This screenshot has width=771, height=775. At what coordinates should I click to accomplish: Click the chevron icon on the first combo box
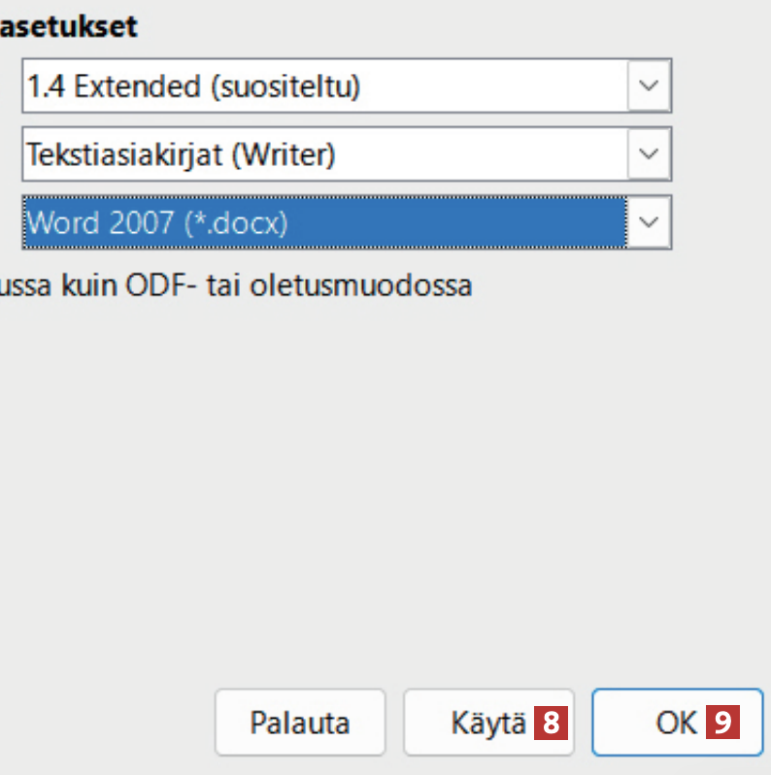coord(649,88)
